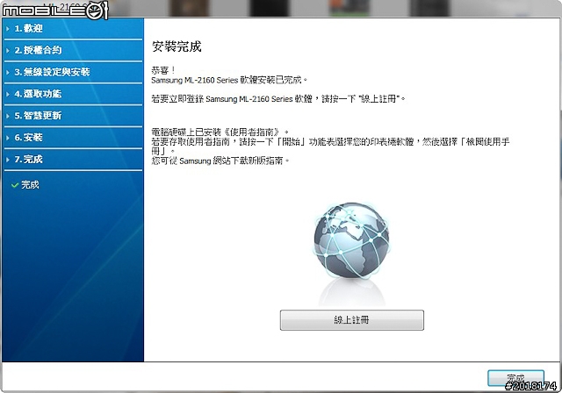
Task: Click the green checkmark next to 完成
Action: 15,185
